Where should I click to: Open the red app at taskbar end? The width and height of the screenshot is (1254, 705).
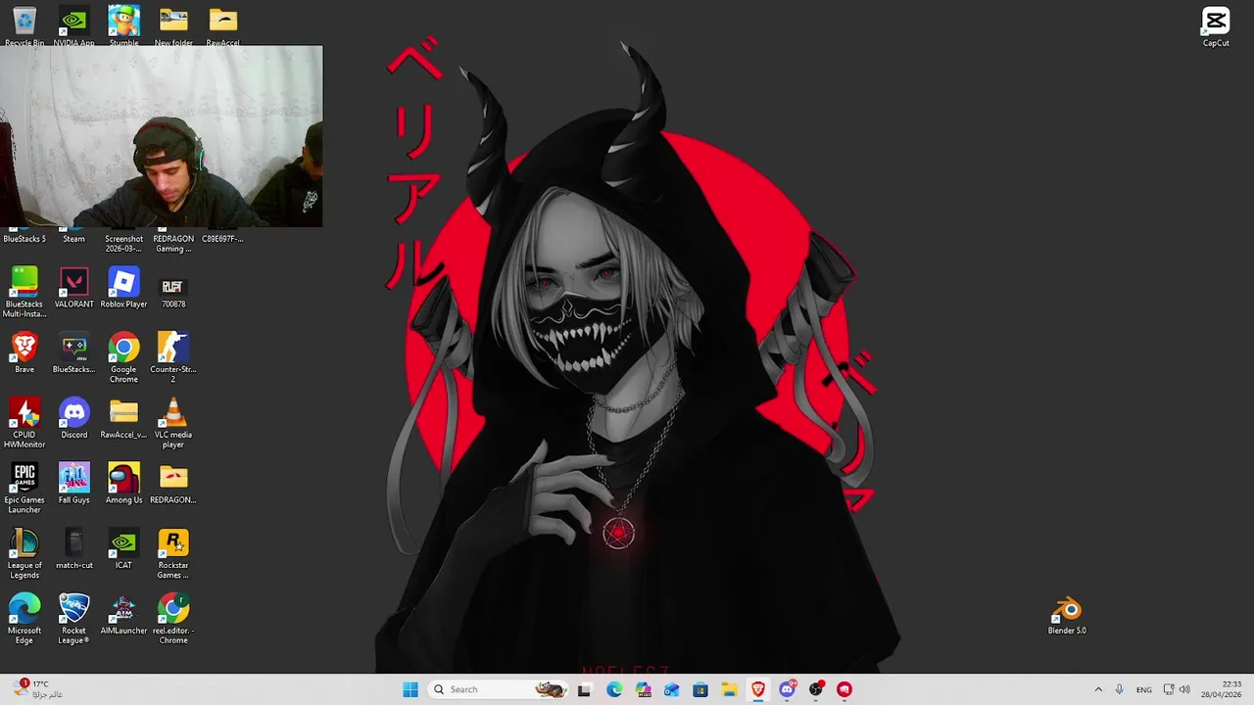pyautogui.click(x=844, y=689)
